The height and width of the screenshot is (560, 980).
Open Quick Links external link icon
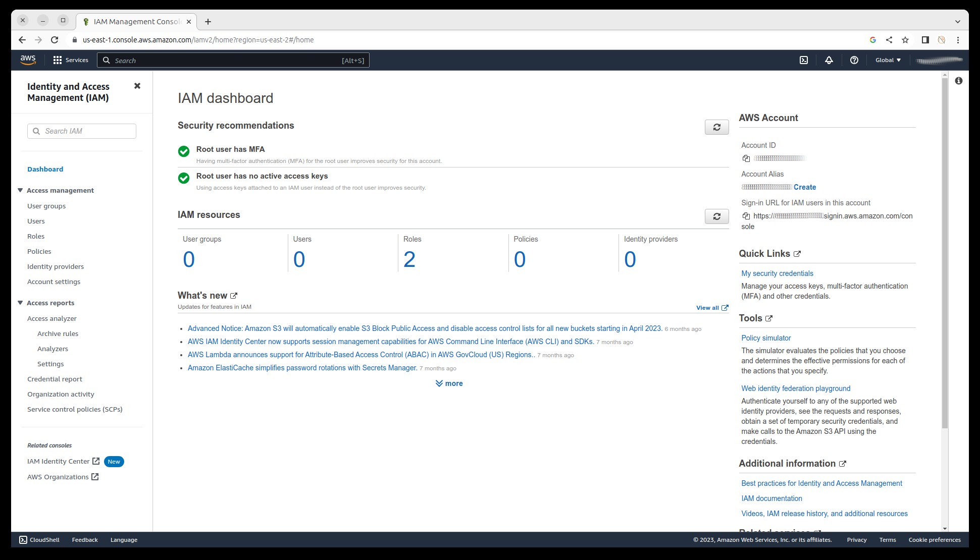797,254
